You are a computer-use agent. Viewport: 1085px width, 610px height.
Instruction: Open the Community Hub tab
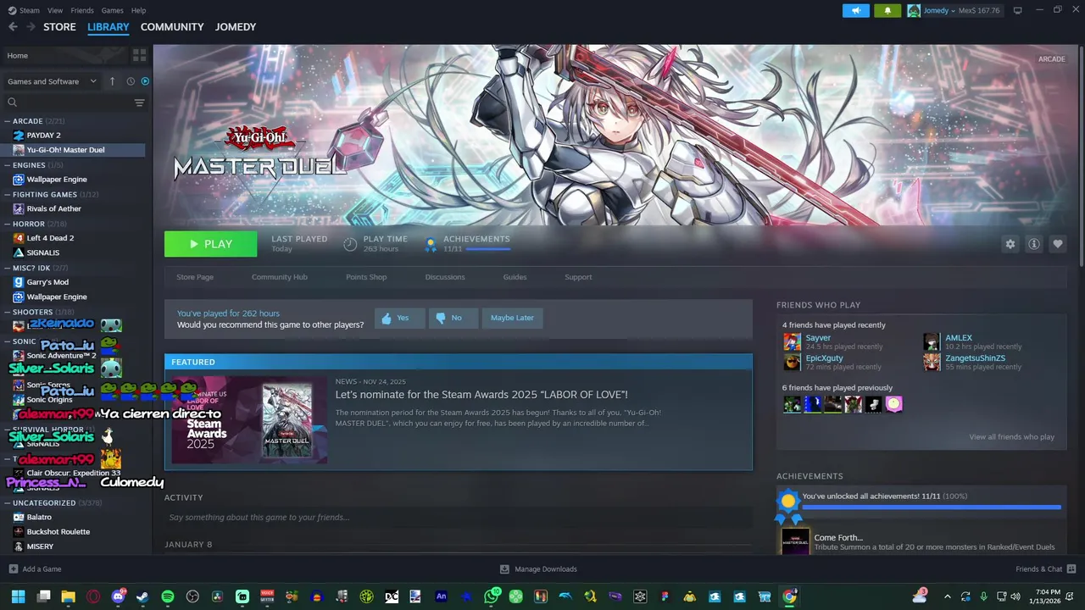point(280,277)
